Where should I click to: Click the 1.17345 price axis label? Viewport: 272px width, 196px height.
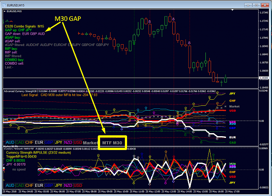tap(264, 13)
